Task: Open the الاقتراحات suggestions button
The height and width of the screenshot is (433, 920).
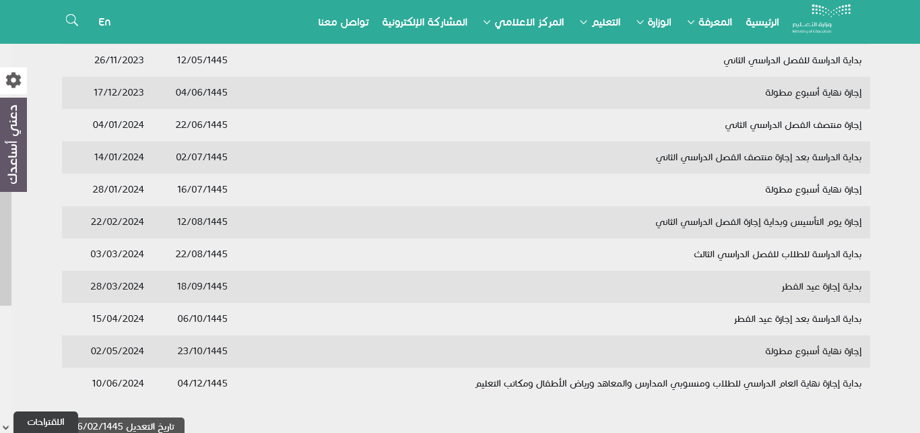Action: [x=46, y=422]
